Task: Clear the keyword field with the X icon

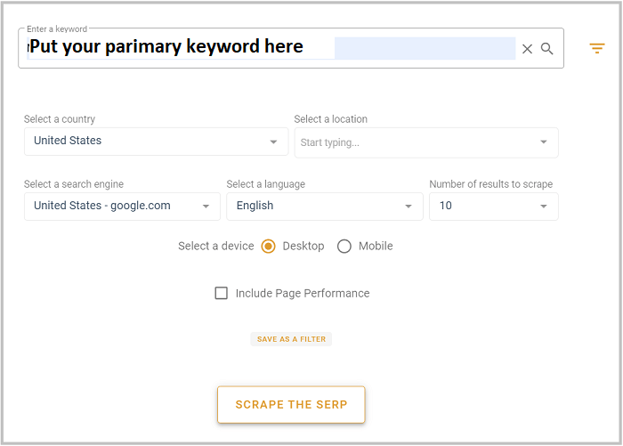Action: coord(527,49)
